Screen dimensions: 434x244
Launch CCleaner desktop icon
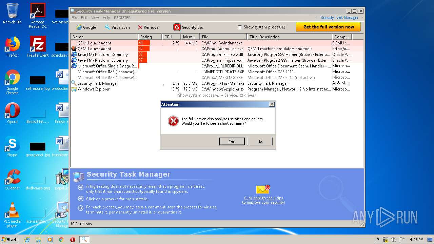coord(12,180)
